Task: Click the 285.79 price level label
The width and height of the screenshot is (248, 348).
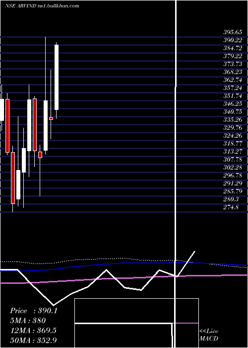Action: 233,191
